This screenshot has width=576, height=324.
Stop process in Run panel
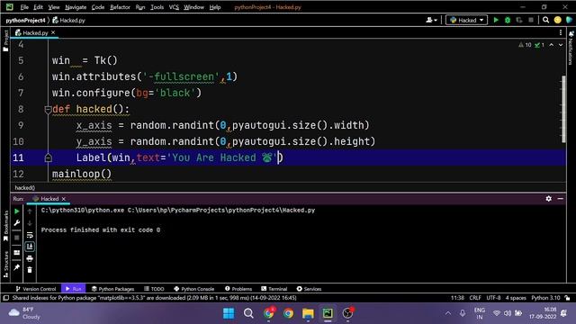click(16, 238)
